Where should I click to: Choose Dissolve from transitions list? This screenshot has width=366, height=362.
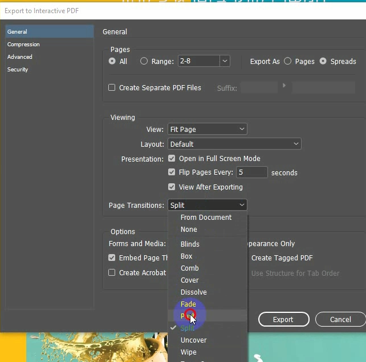click(x=193, y=292)
